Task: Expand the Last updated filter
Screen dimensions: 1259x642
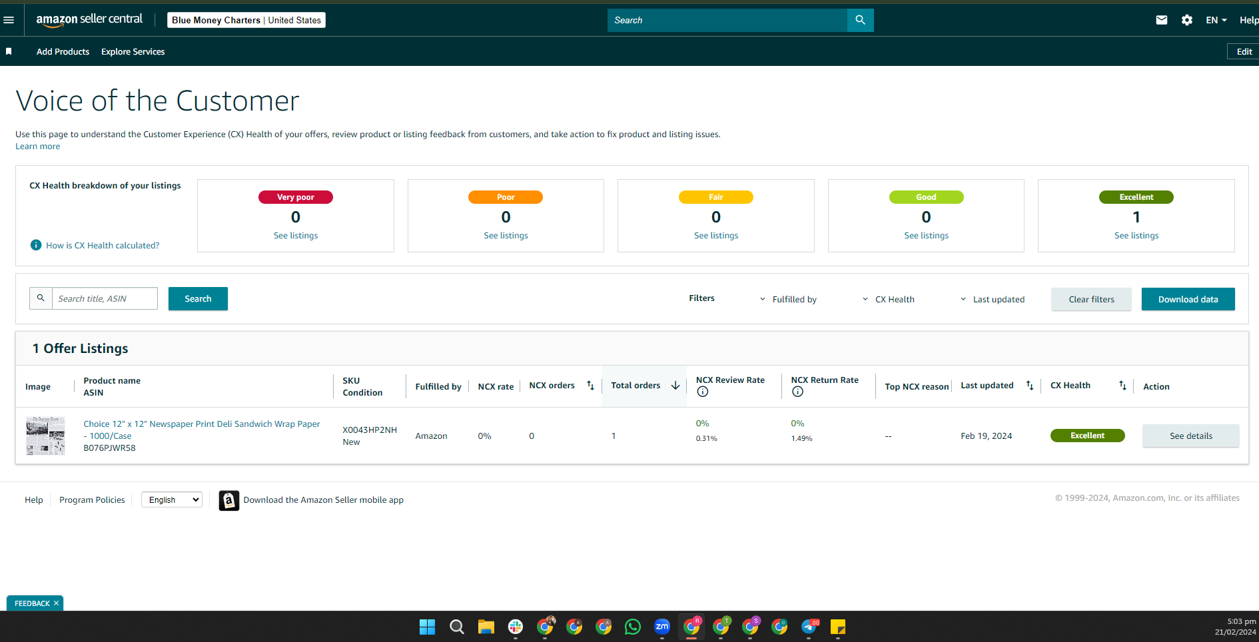Action: 993,300
